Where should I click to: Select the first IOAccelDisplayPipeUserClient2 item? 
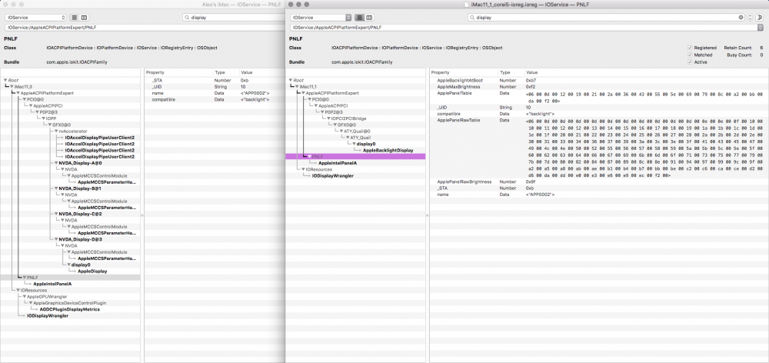(x=99, y=138)
